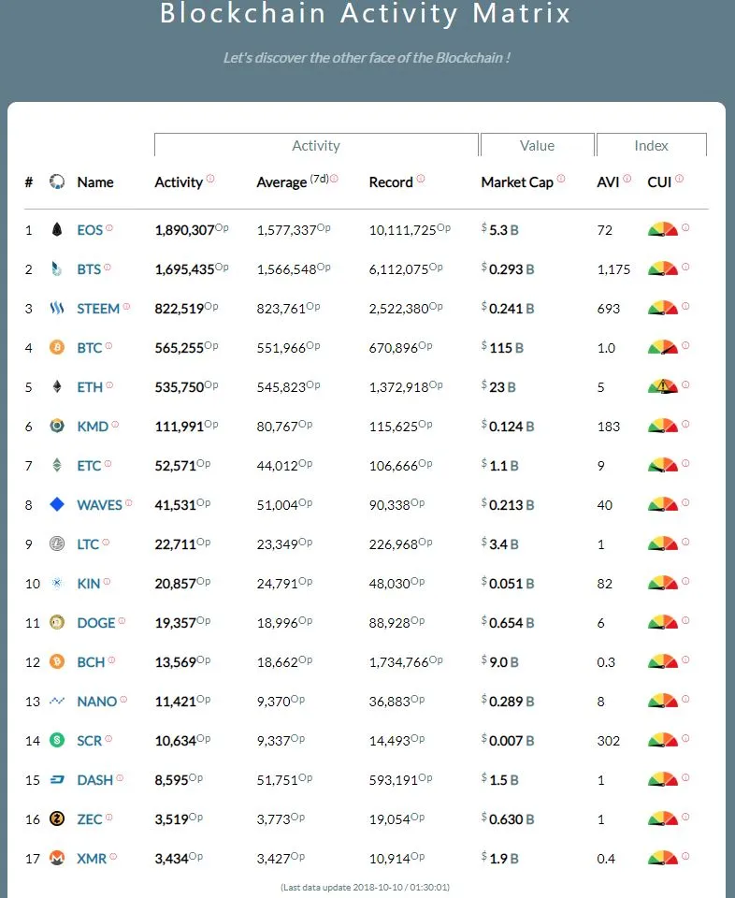Click the SCR green coin logo

pyautogui.click(x=57, y=740)
